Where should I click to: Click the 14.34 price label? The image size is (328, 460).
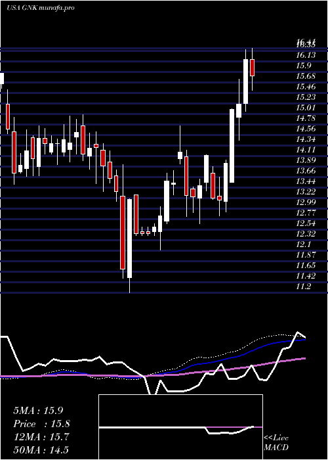(x=306, y=139)
